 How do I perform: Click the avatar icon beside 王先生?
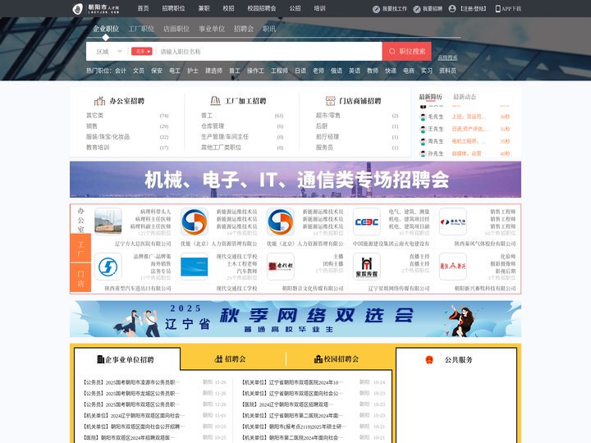click(423, 130)
